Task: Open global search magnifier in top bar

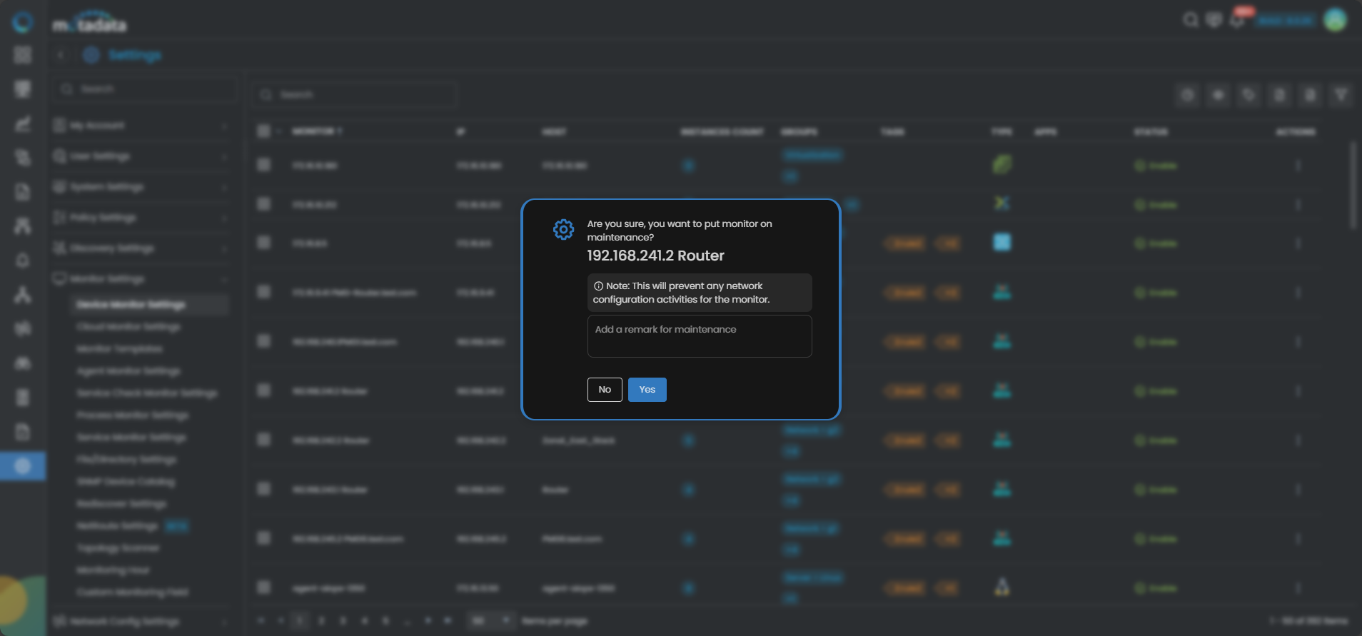Action: pos(1190,20)
